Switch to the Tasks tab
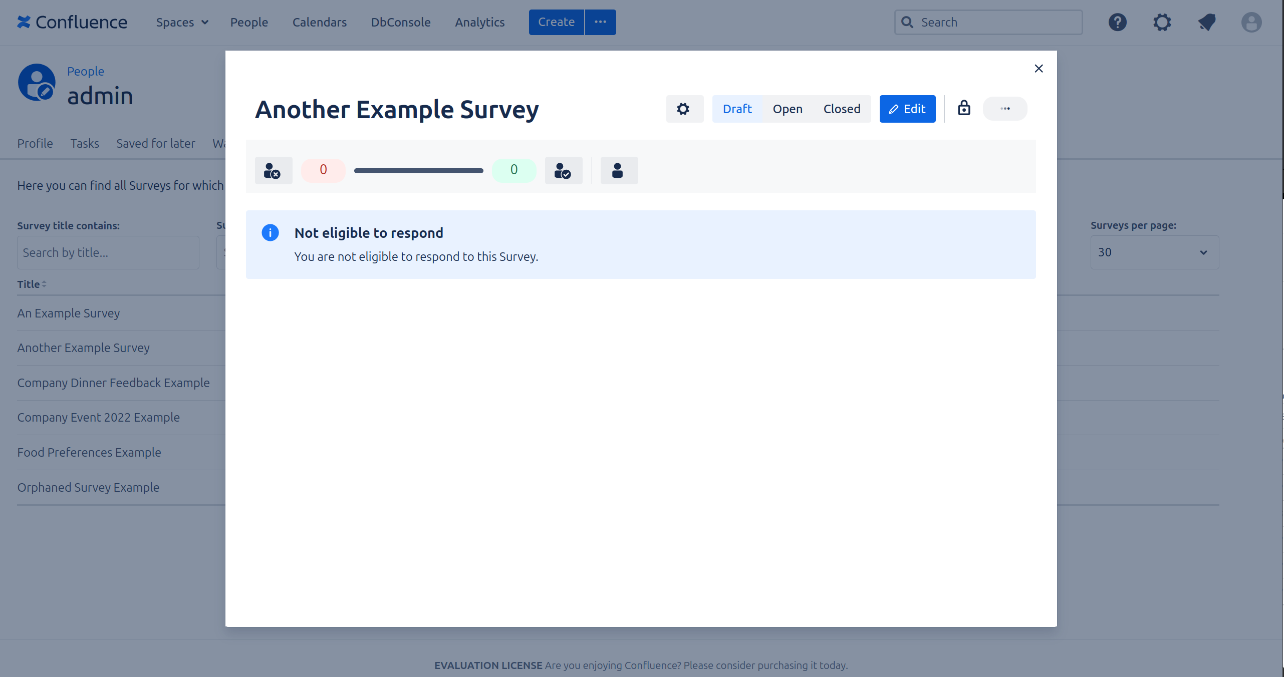Viewport: 1284px width, 677px height. [84, 144]
